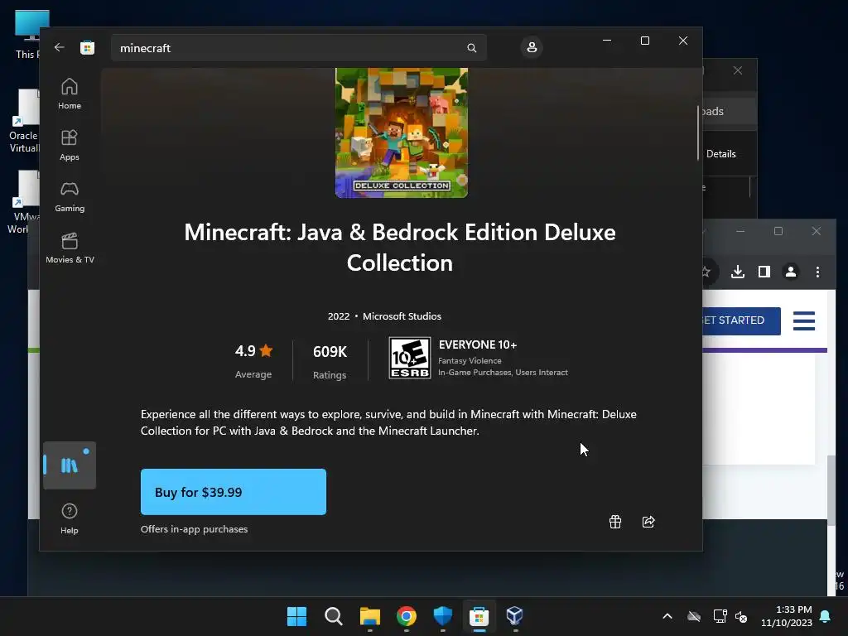Open Gaming section in the Store sidebar

70,195
